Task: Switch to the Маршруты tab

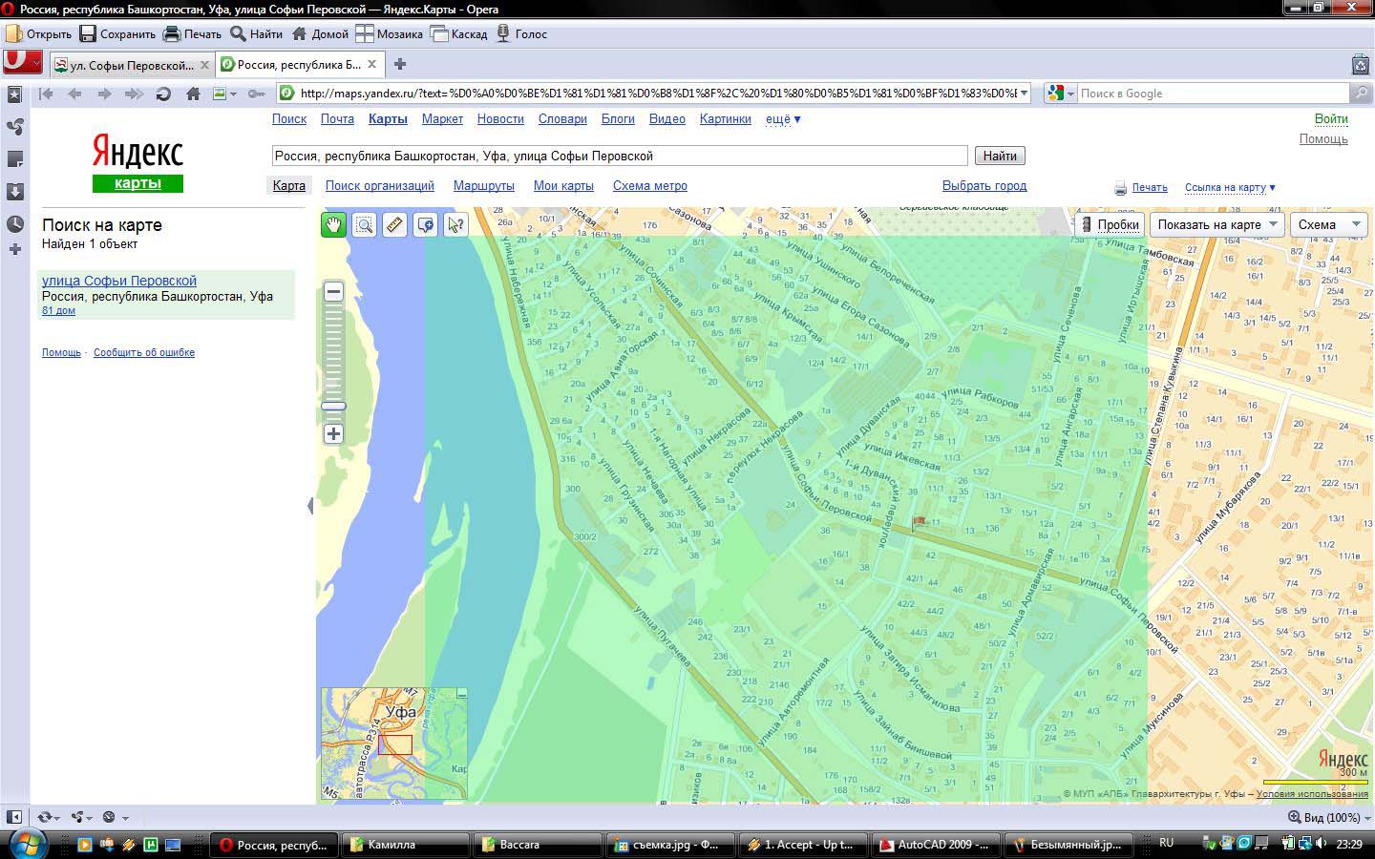Action: pos(483,186)
